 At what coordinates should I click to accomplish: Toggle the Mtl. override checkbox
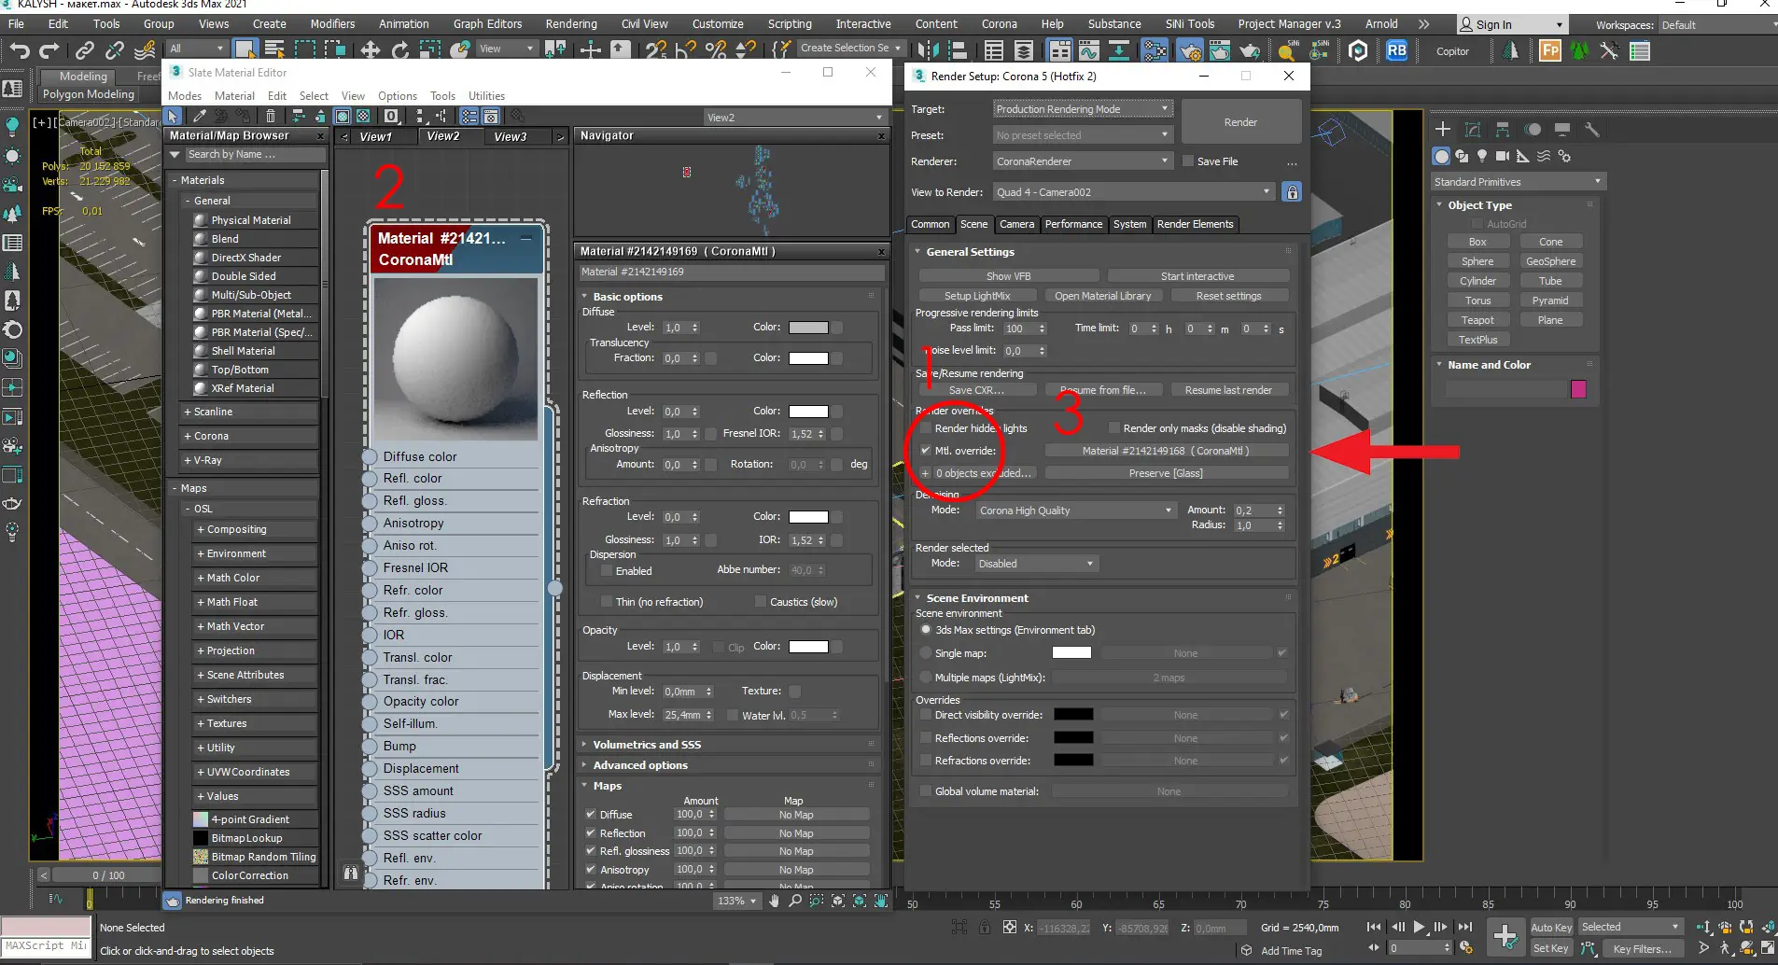926,451
